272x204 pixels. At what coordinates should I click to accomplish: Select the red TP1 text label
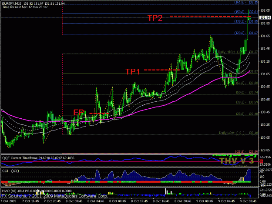133,72
